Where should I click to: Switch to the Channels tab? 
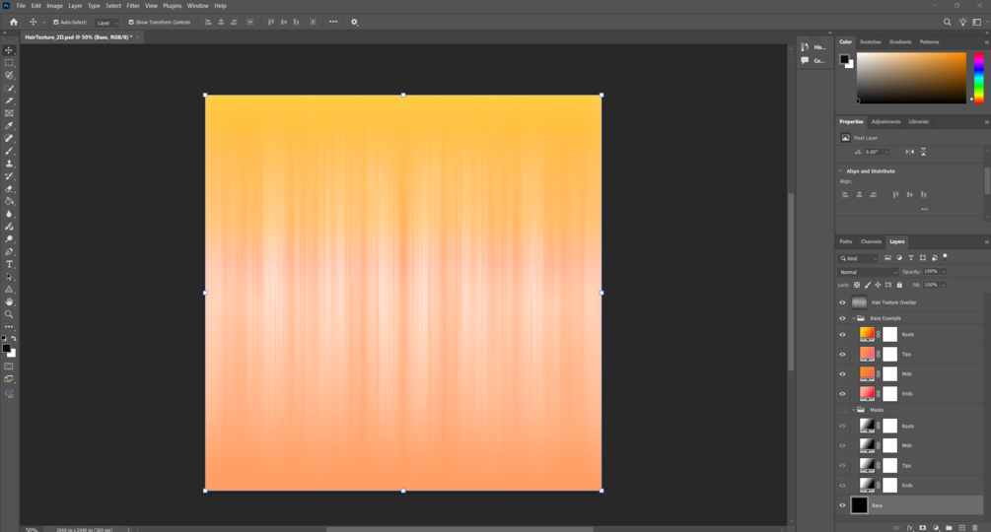coord(871,241)
